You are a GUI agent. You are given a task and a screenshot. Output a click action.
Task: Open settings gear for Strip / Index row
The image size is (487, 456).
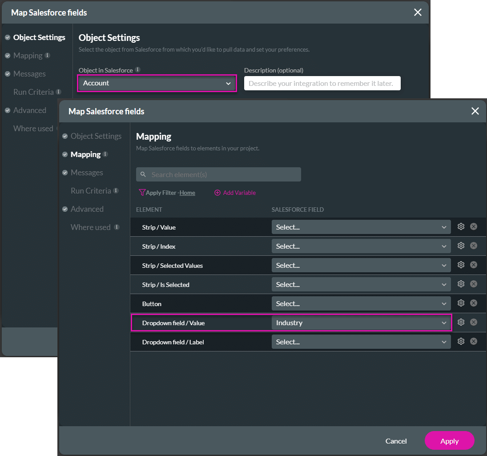[x=461, y=246]
